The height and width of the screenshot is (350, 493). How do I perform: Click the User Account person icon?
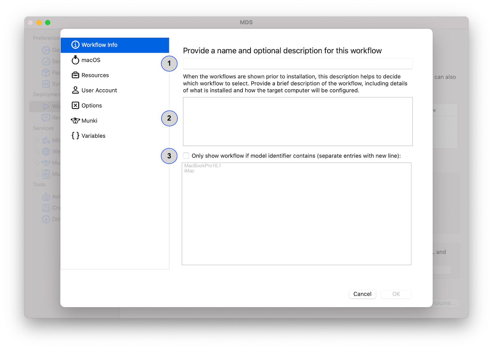(x=75, y=90)
